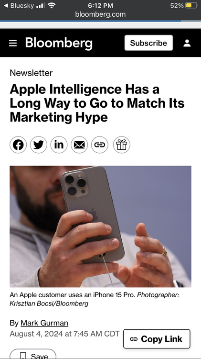The width and height of the screenshot is (201, 359).
Task: Tap the battery indicator in status bar
Action: click(x=191, y=5)
